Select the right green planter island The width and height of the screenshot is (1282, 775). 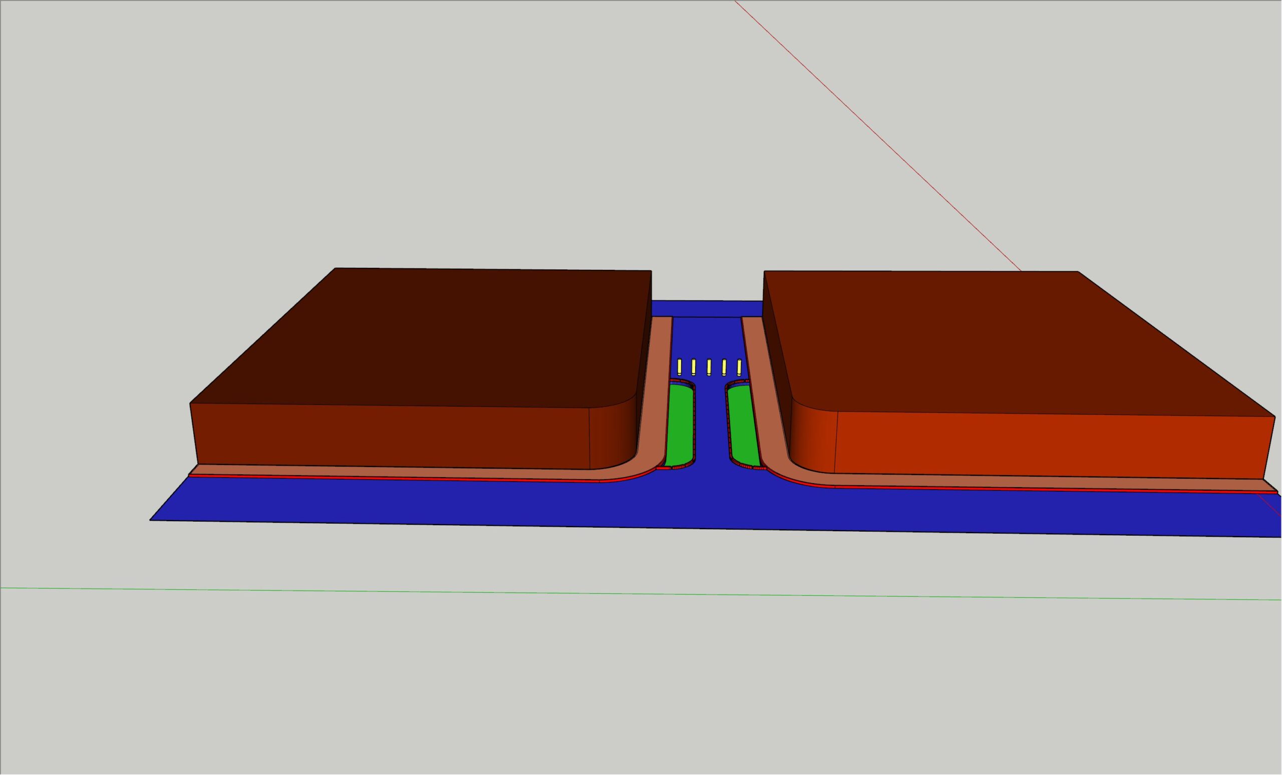click(743, 425)
